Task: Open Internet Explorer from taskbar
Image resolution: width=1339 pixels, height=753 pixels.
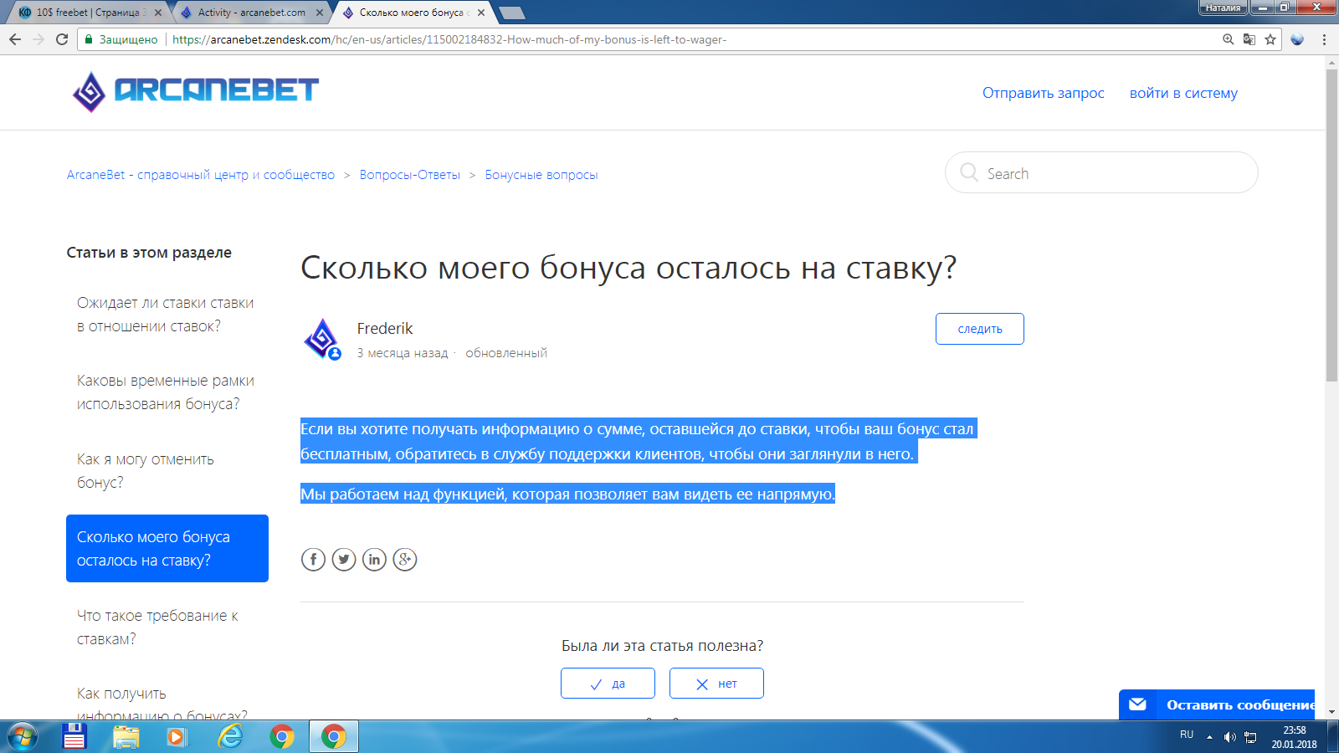Action: click(229, 736)
